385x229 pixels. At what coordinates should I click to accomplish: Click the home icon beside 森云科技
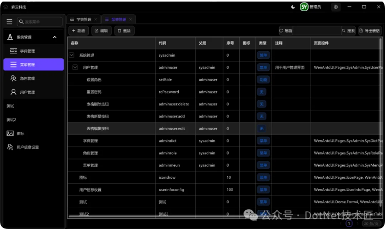click(x=6, y=7)
